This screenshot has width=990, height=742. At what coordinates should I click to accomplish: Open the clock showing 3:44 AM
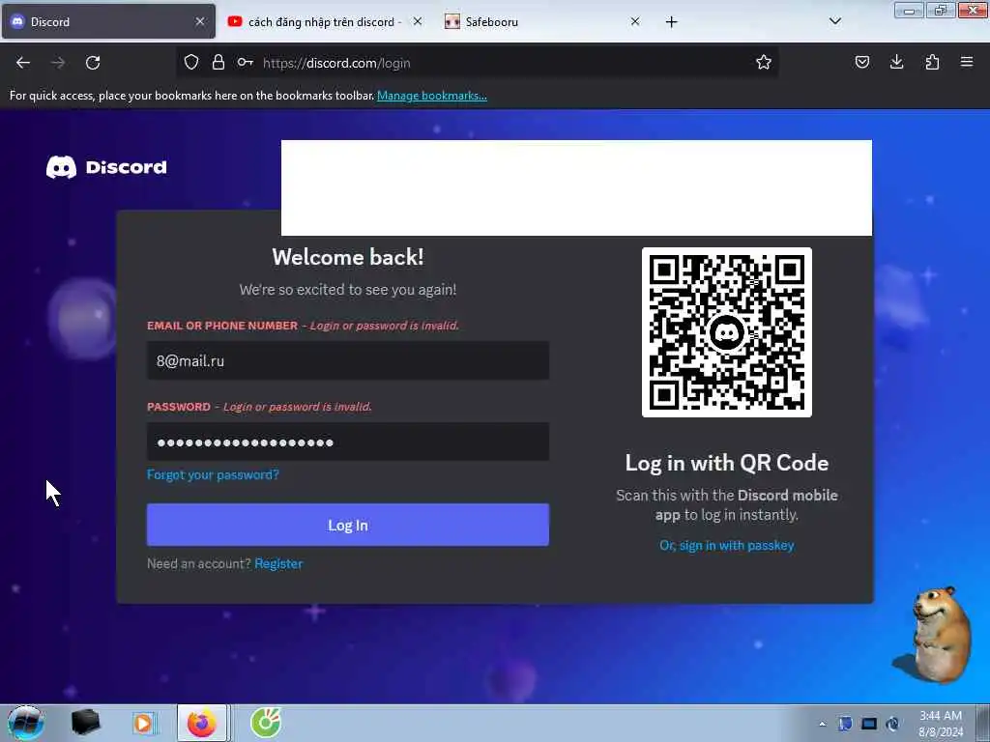point(941,724)
